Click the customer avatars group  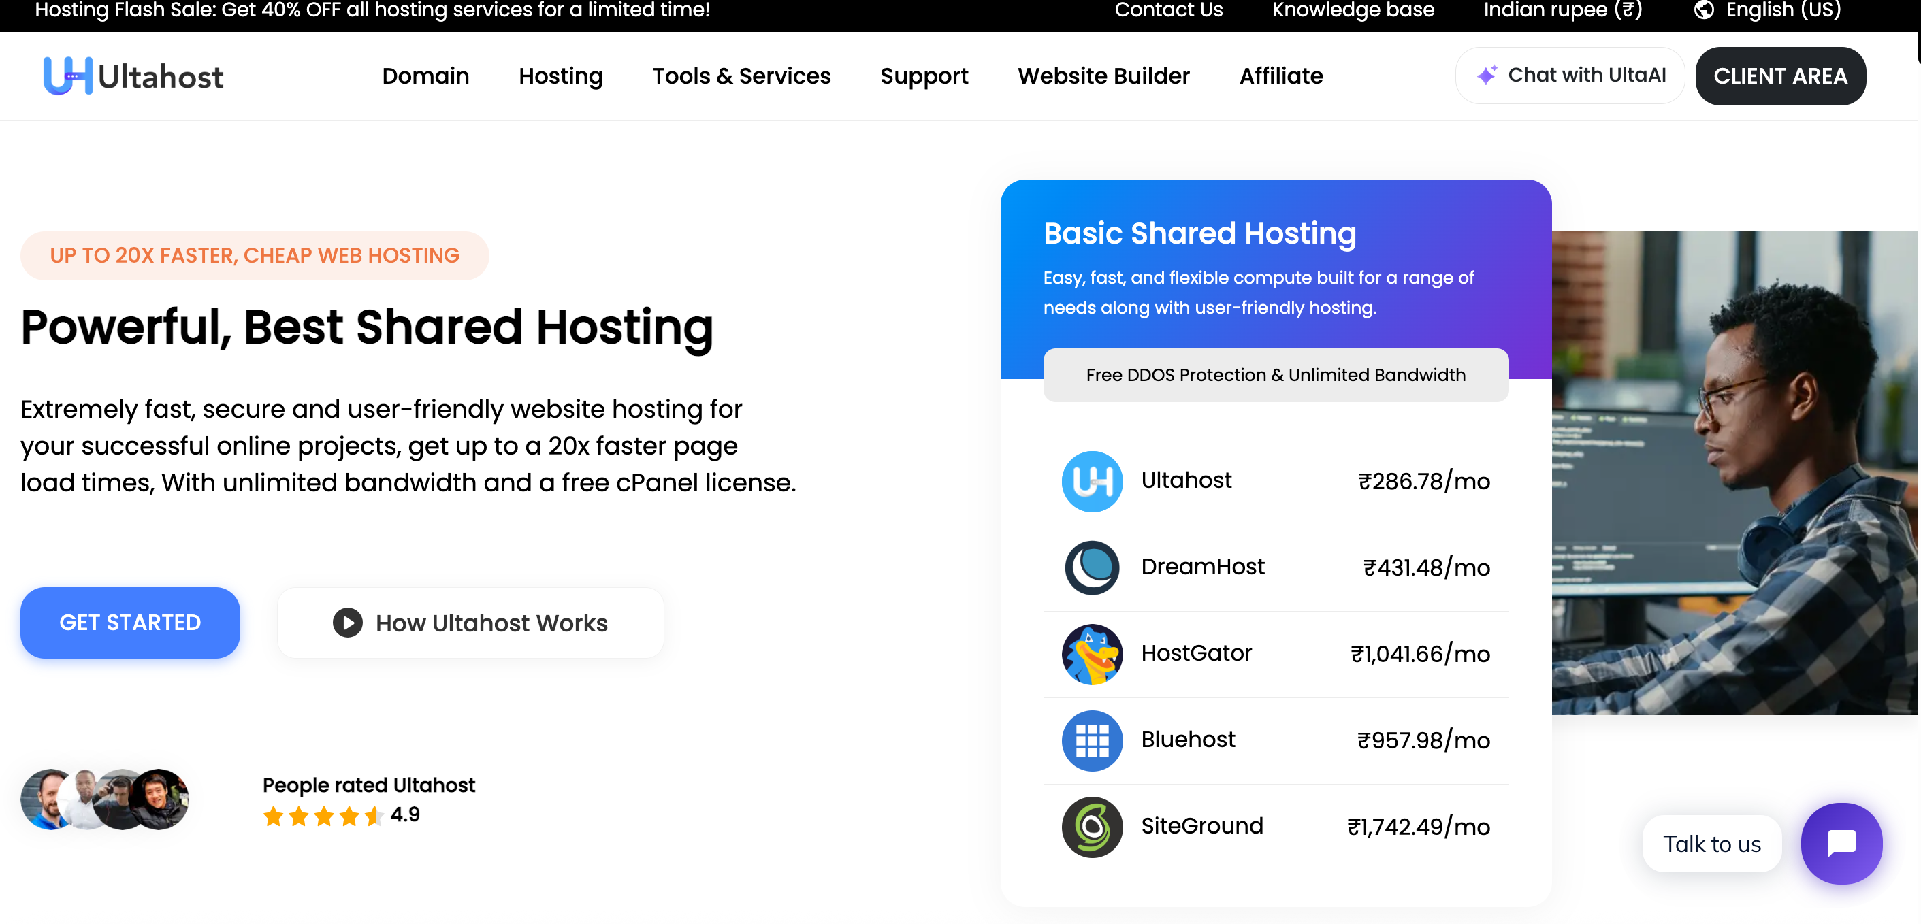click(x=104, y=799)
